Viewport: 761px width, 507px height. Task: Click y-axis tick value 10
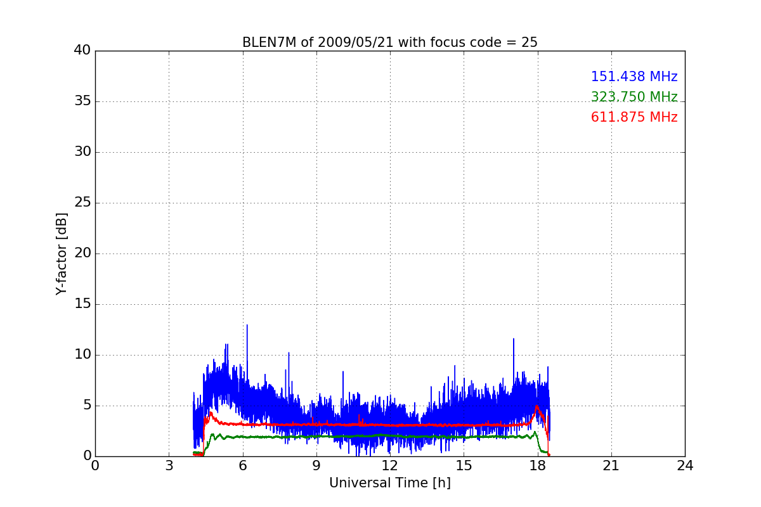click(x=82, y=355)
